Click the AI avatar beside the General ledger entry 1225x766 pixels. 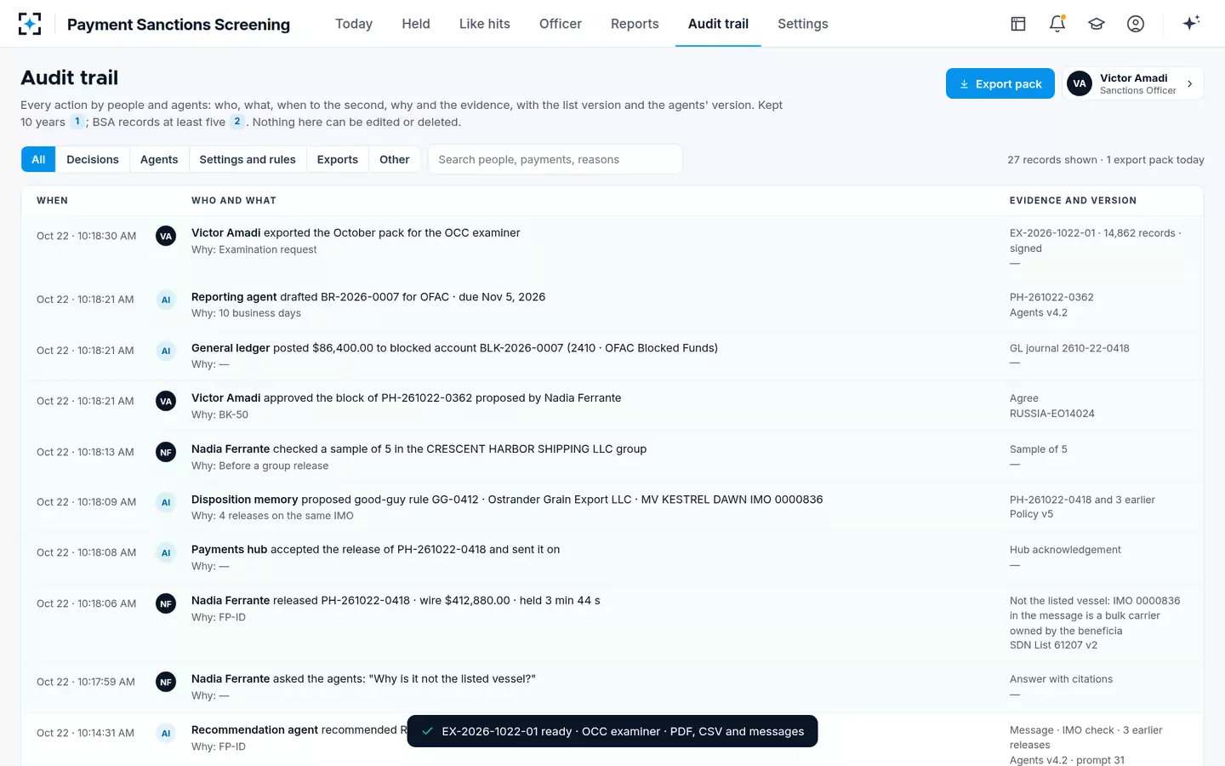click(166, 351)
